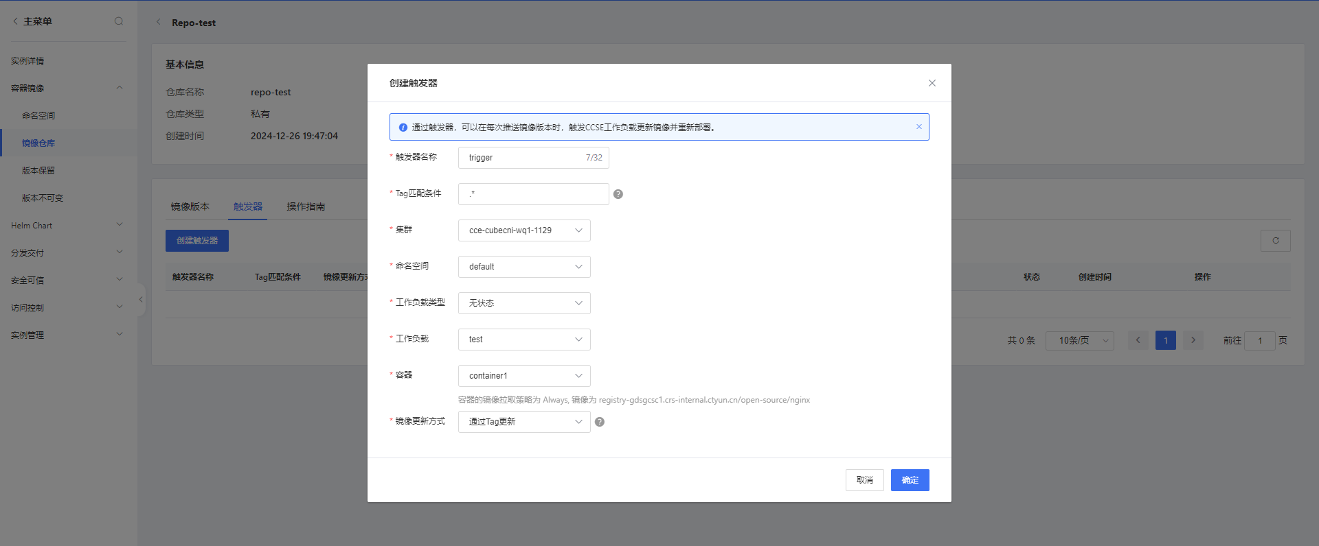Select page 1 in pagination

click(1166, 340)
